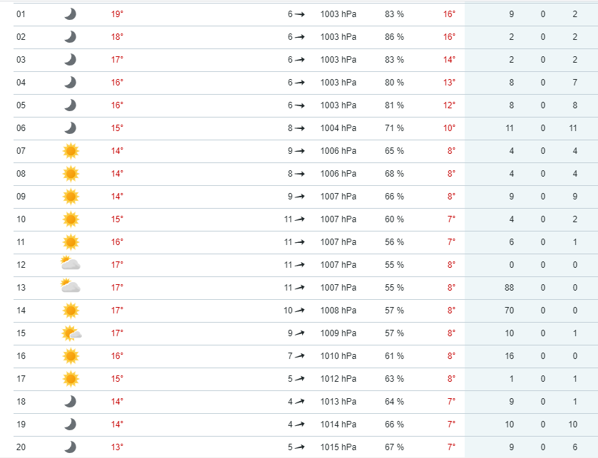The image size is (598, 458).
Task: Click the hour label 09
Action: coord(21,197)
